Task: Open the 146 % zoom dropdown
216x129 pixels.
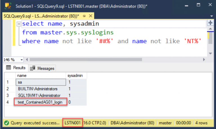Action: click(x=22, y=60)
